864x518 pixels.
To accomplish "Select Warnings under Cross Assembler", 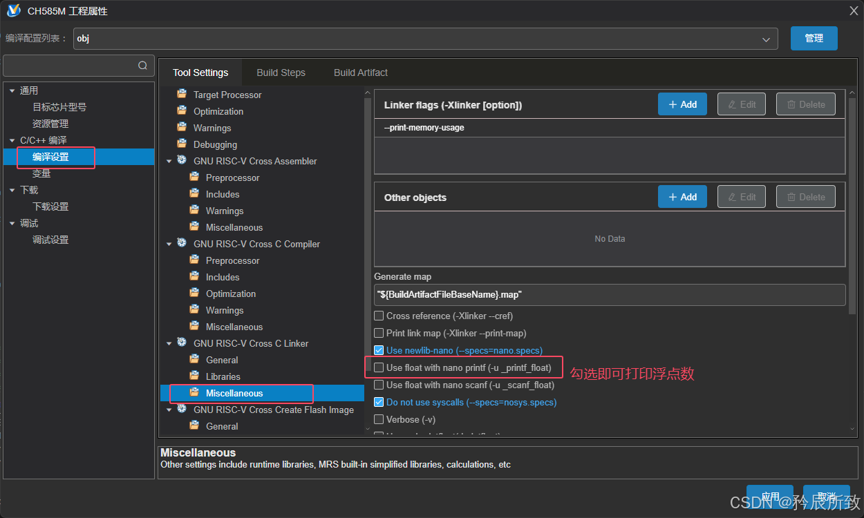I will (225, 211).
